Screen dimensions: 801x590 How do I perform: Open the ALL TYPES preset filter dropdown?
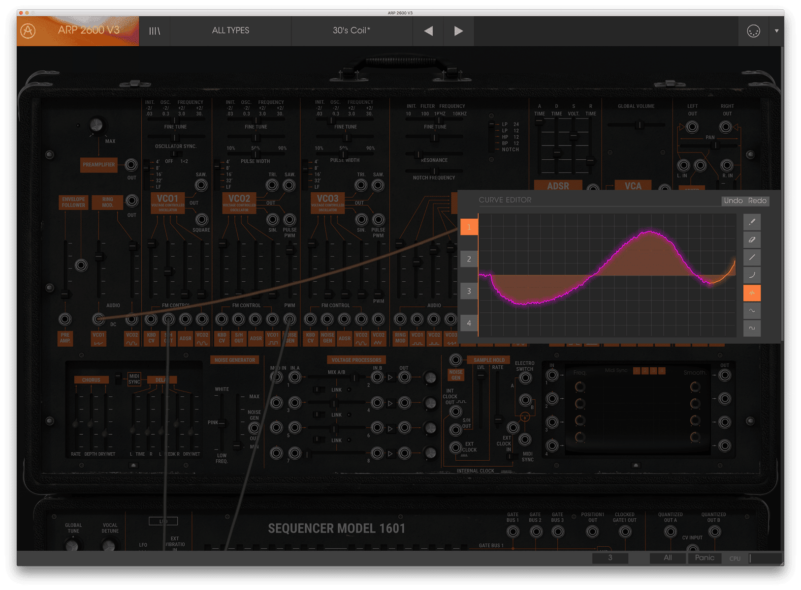[x=230, y=30]
